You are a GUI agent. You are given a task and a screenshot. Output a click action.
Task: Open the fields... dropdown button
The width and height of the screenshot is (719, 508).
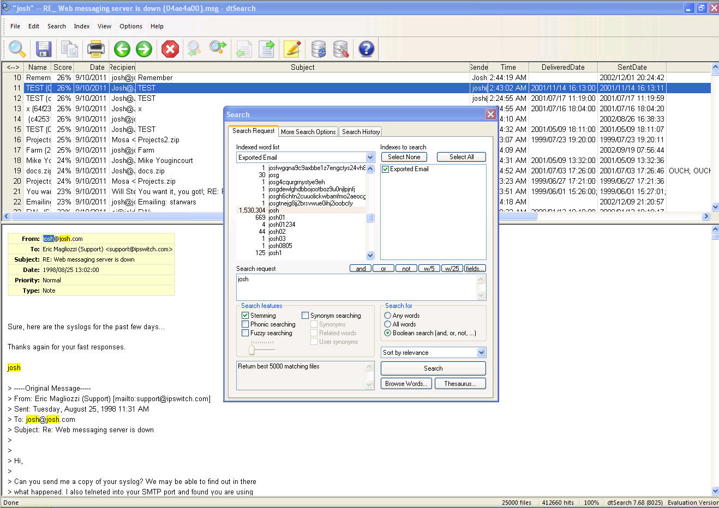coord(475,269)
